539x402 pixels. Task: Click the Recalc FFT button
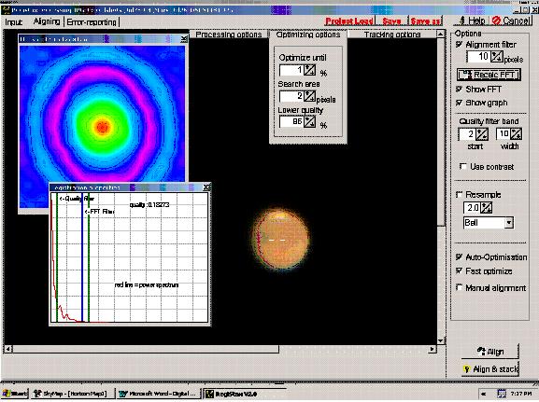pyautogui.click(x=489, y=75)
